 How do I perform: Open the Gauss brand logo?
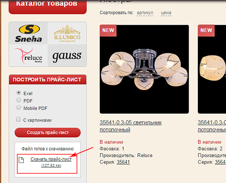pyautogui.click(x=67, y=55)
